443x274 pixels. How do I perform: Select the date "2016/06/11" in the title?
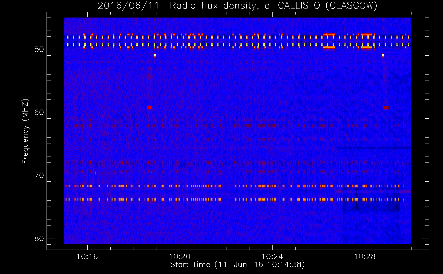(128, 5)
